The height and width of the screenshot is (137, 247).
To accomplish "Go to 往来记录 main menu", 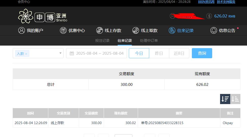I will click(x=186, y=30).
